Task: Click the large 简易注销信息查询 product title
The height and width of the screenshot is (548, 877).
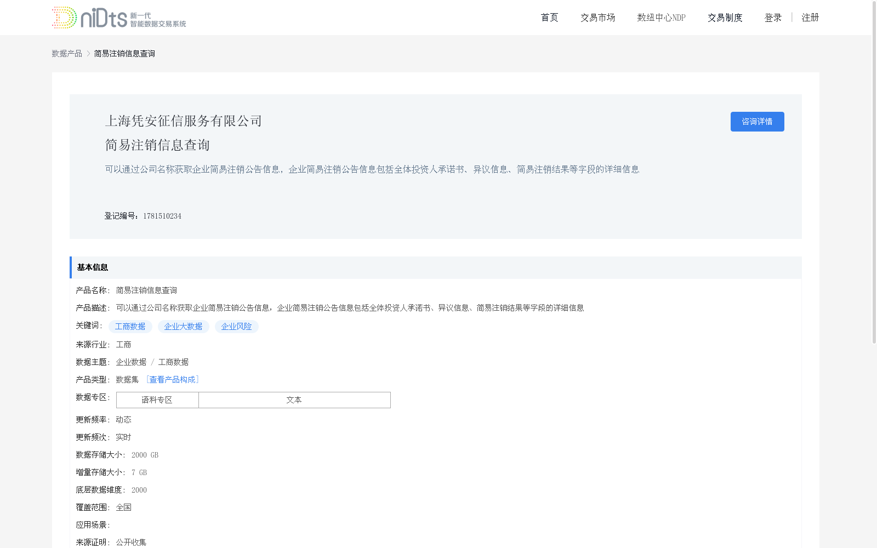Action: coord(157,145)
